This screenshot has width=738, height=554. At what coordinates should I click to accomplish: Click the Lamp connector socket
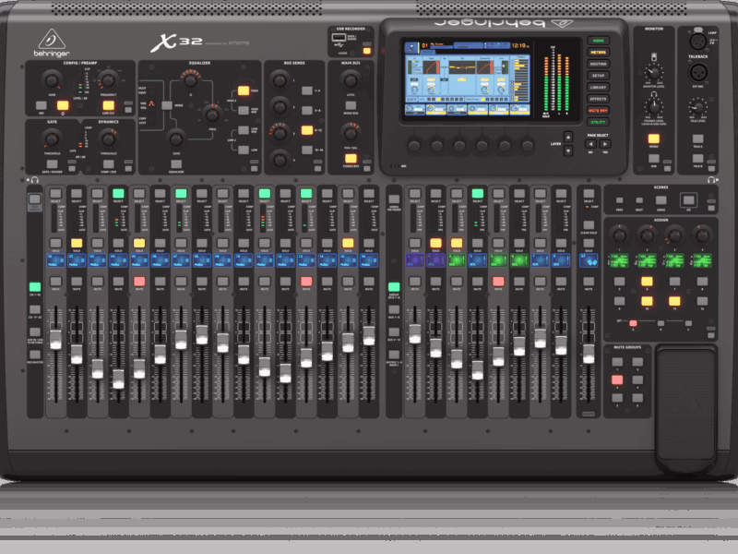(x=697, y=42)
